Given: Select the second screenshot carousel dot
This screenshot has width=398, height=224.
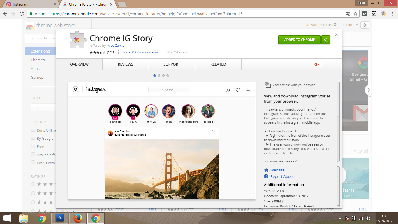Looking at the screenshot, I should [159, 76].
